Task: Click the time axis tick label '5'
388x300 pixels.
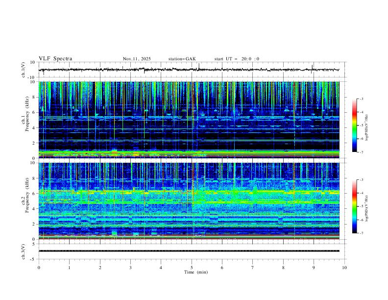Action: [192, 268]
